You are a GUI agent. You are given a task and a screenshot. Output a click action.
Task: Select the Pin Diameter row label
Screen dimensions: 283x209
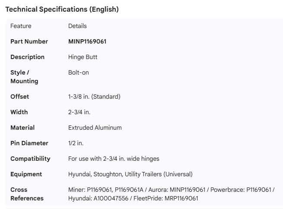29,143
